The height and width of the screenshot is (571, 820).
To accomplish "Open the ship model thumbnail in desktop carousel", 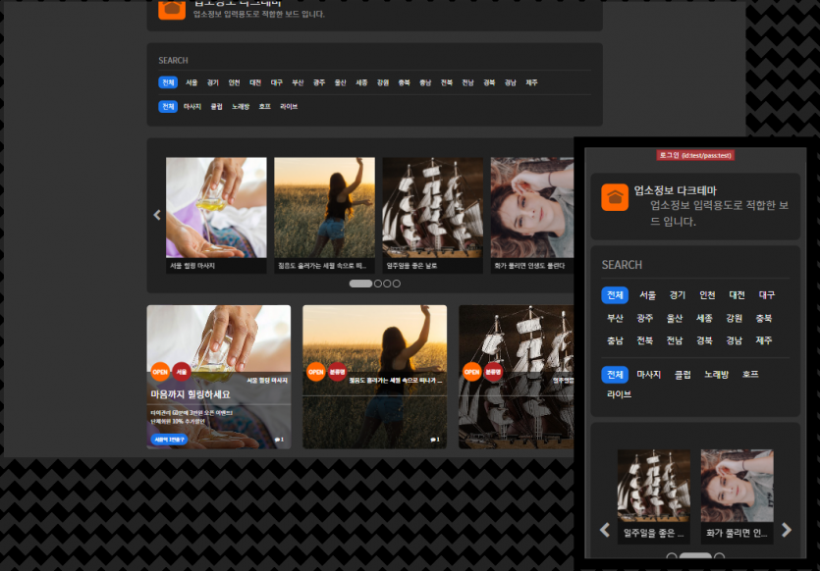I will tap(432, 208).
